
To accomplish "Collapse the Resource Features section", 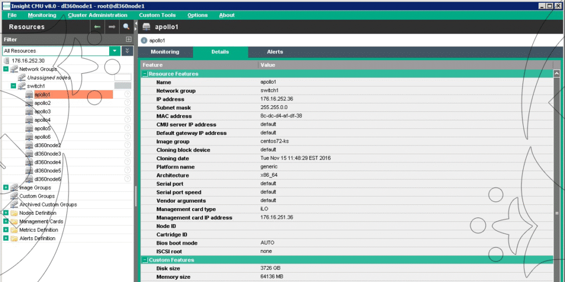I will (145, 74).
